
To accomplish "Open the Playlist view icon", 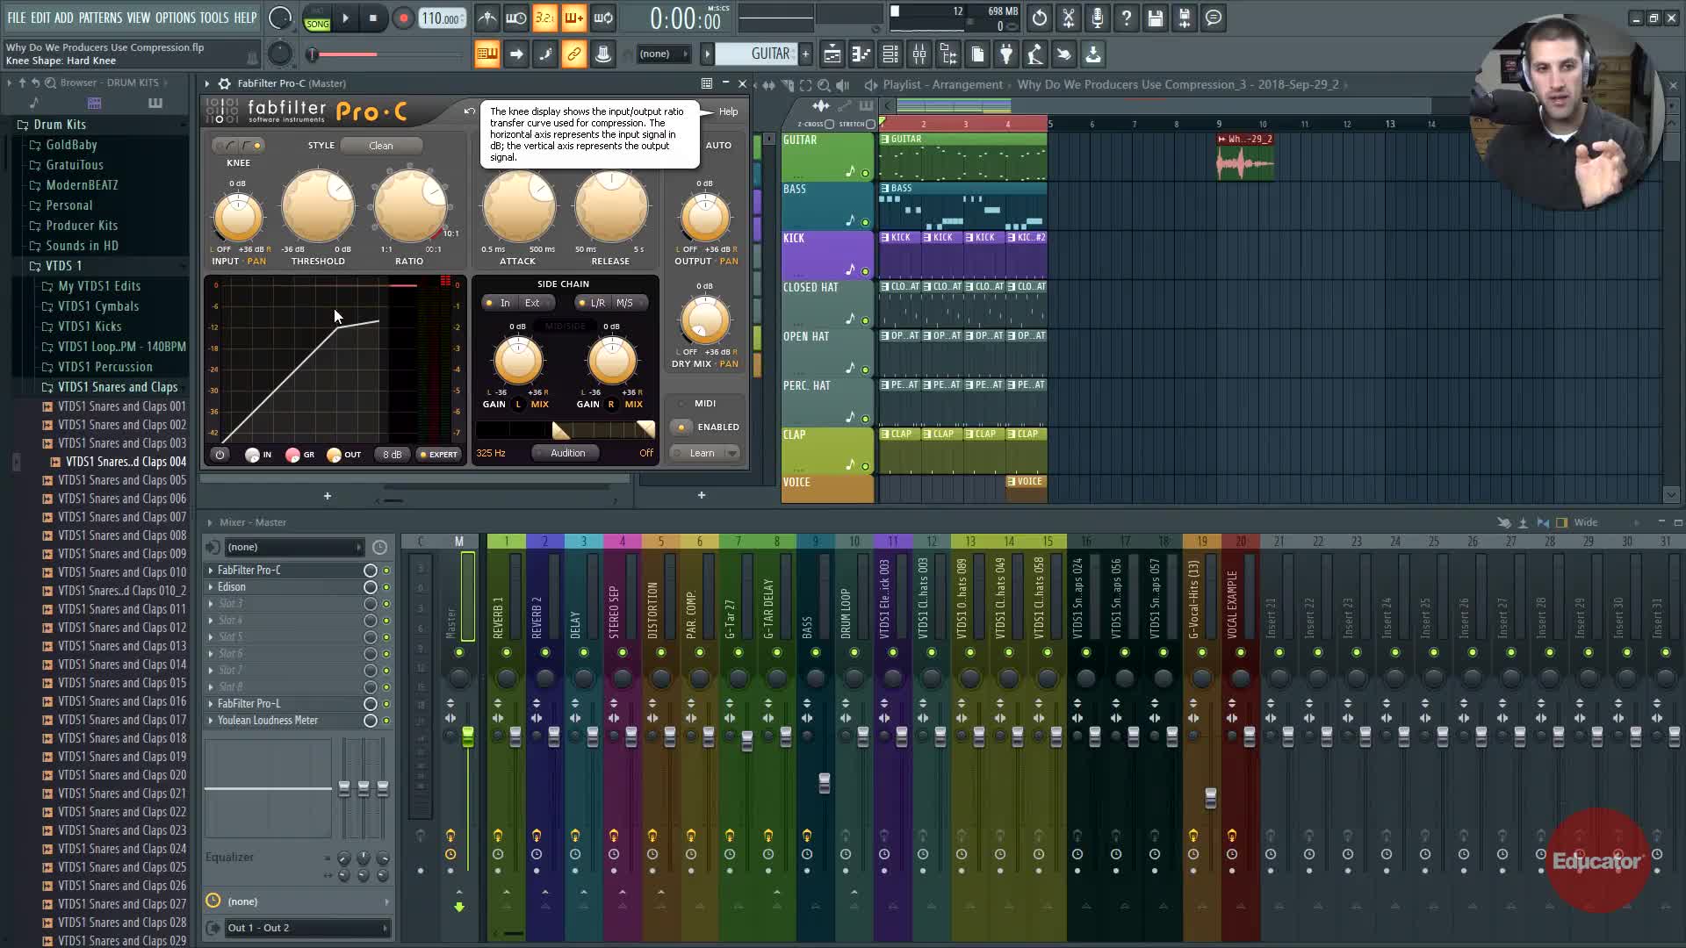I will coord(832,55).
